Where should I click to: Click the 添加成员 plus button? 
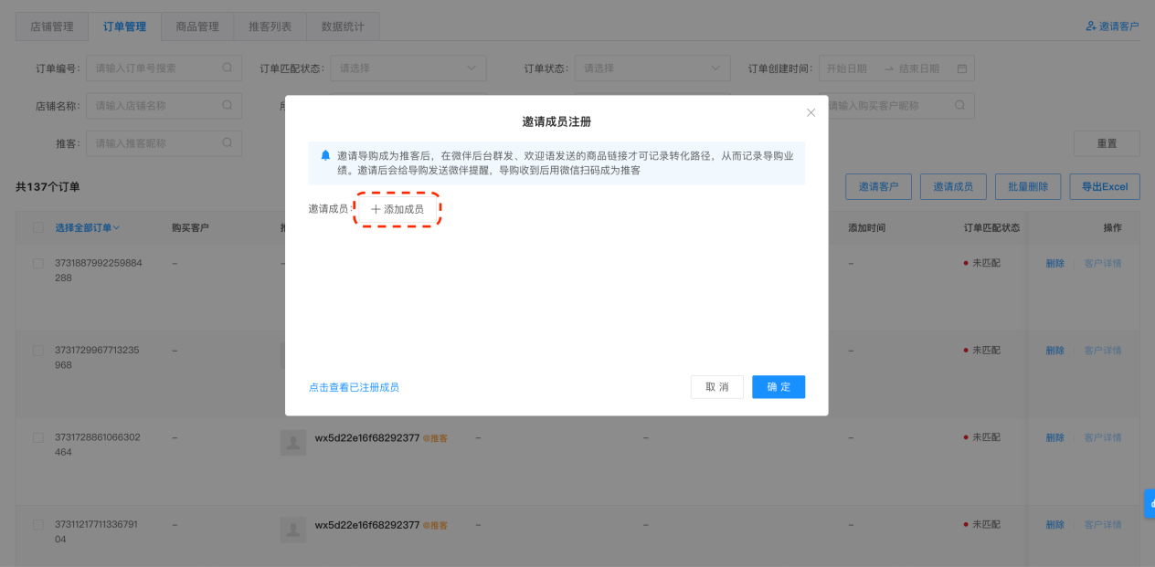click(397, 209)
